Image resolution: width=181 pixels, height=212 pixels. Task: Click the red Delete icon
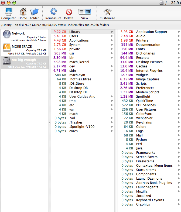click(x=69, y=12)
